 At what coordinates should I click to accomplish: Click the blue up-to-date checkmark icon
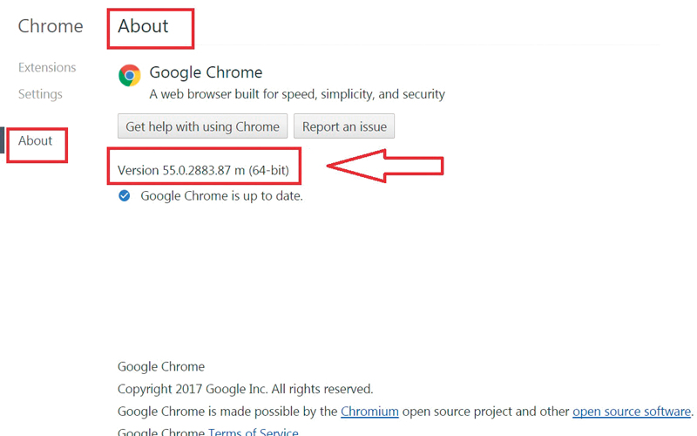(x=125, y=196)
